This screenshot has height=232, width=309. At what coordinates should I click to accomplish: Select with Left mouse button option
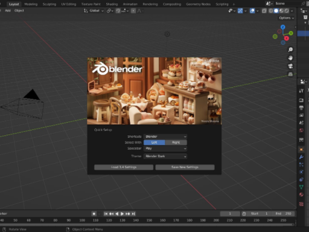tap(154, 143)
